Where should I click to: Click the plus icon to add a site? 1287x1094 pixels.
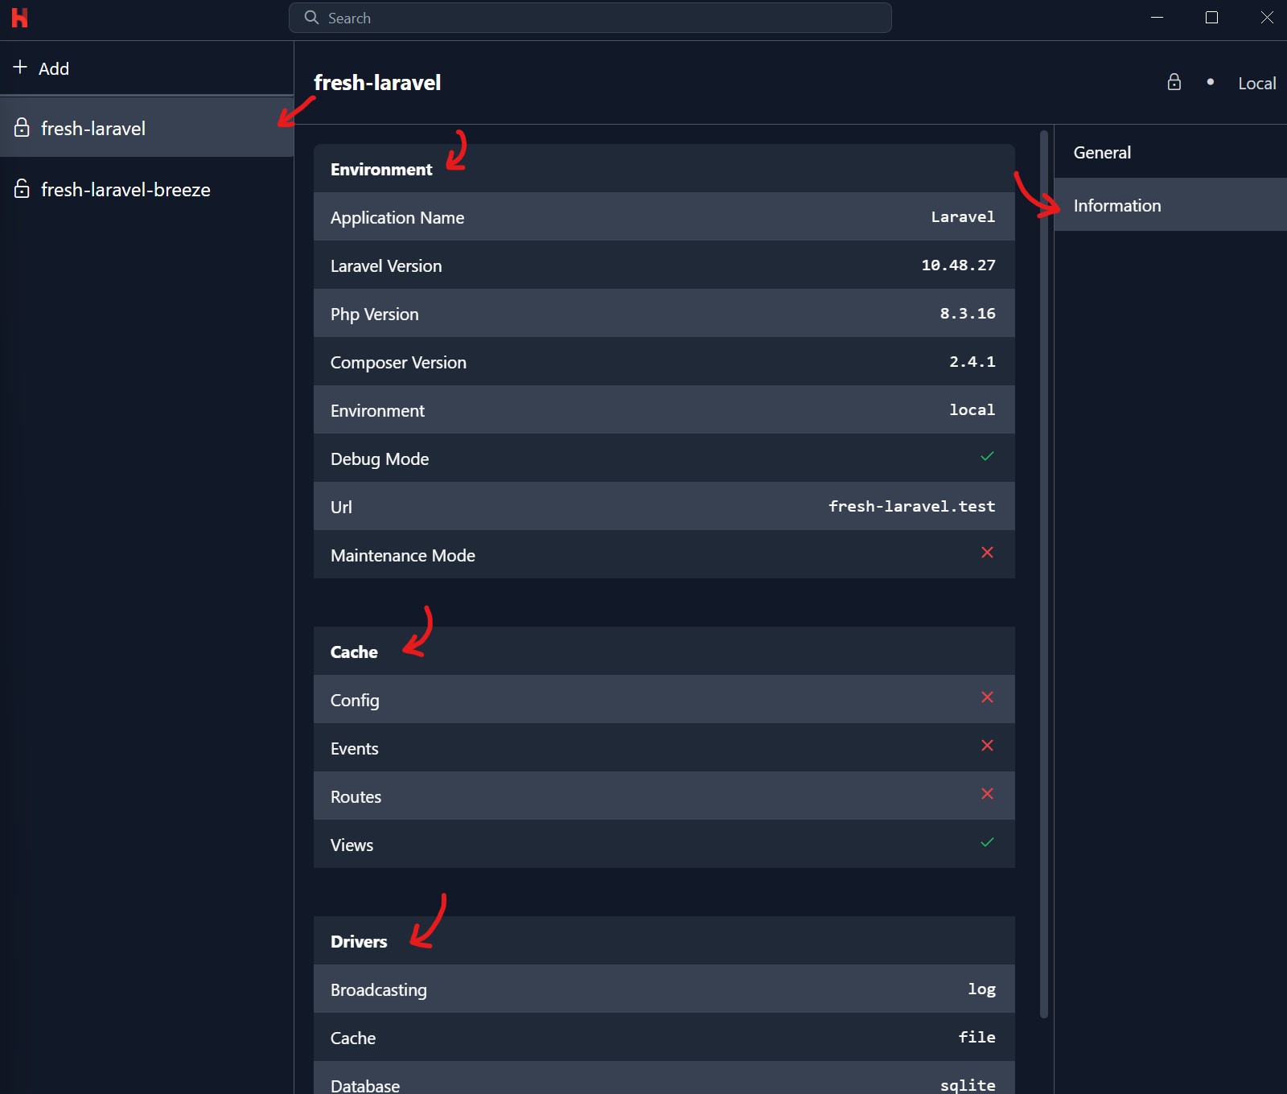(x=19, y=68)
